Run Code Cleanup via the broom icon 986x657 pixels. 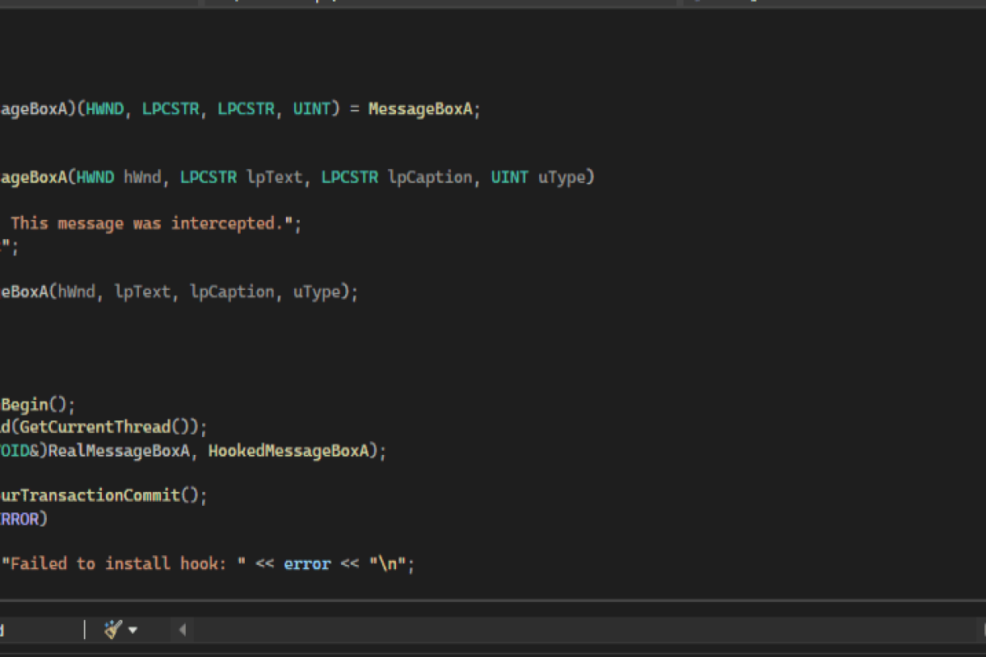(112, 628)
